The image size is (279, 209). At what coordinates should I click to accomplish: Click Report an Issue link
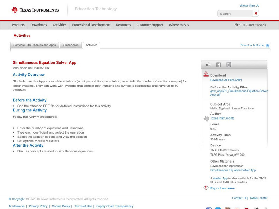(x=223, y=188)
